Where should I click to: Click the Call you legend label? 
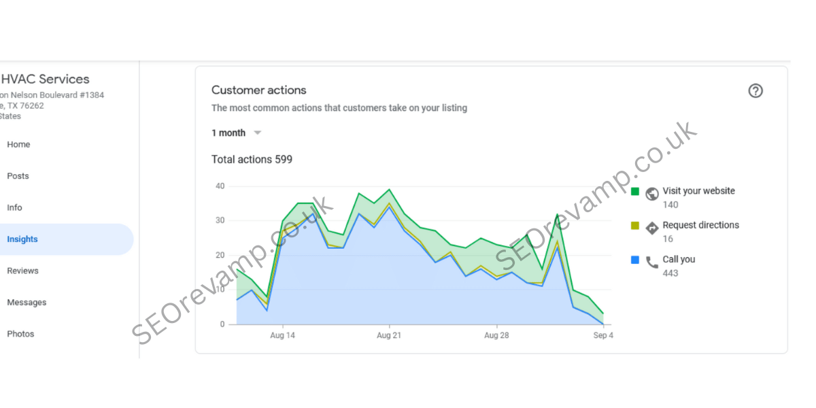pyautogui.click(x=679, y=259)
